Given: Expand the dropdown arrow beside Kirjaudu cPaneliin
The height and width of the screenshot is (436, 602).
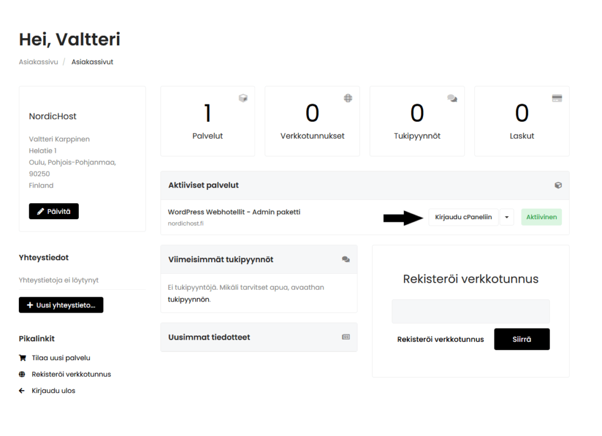Looking at the screenshot, I should pos(507,217).
